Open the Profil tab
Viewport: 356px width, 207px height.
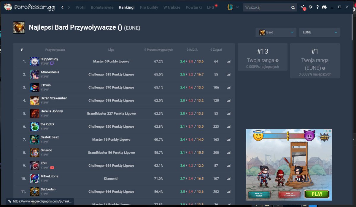point(80,7)
